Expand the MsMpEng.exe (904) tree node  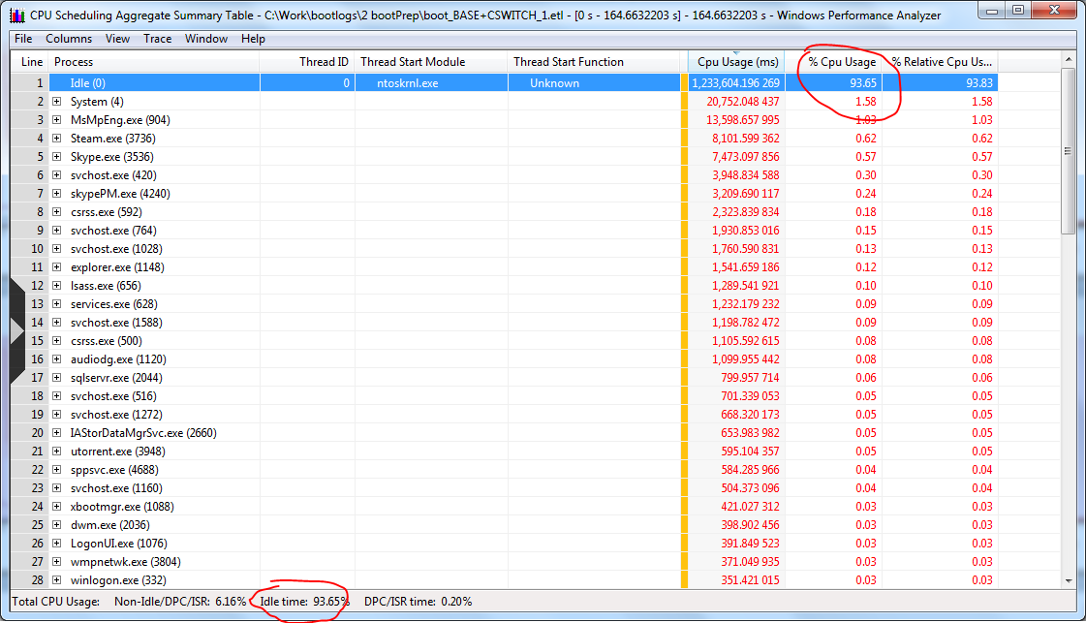pos(57,120)
